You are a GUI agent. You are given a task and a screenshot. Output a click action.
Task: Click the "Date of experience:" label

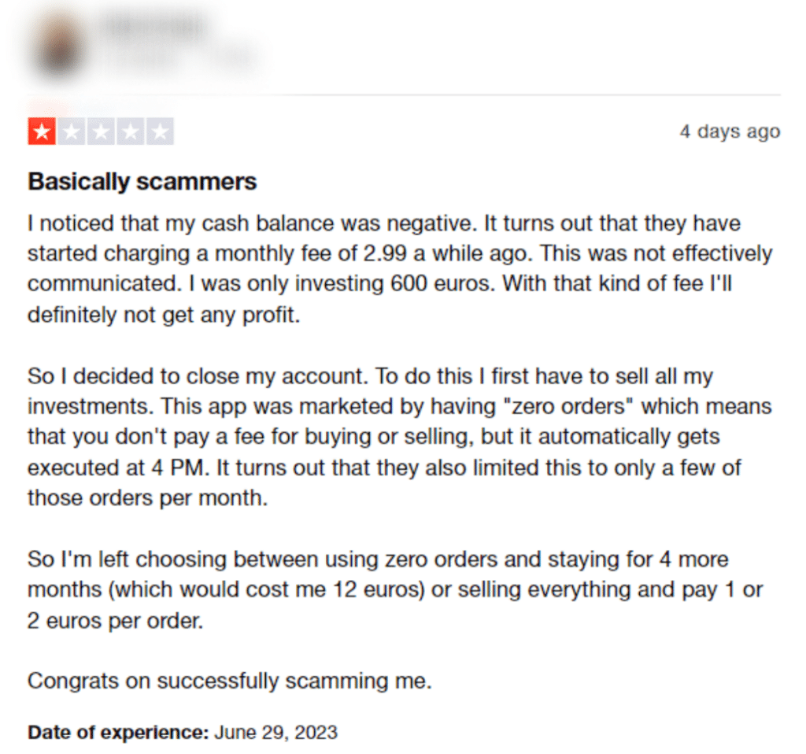click(x=118, y=733)
